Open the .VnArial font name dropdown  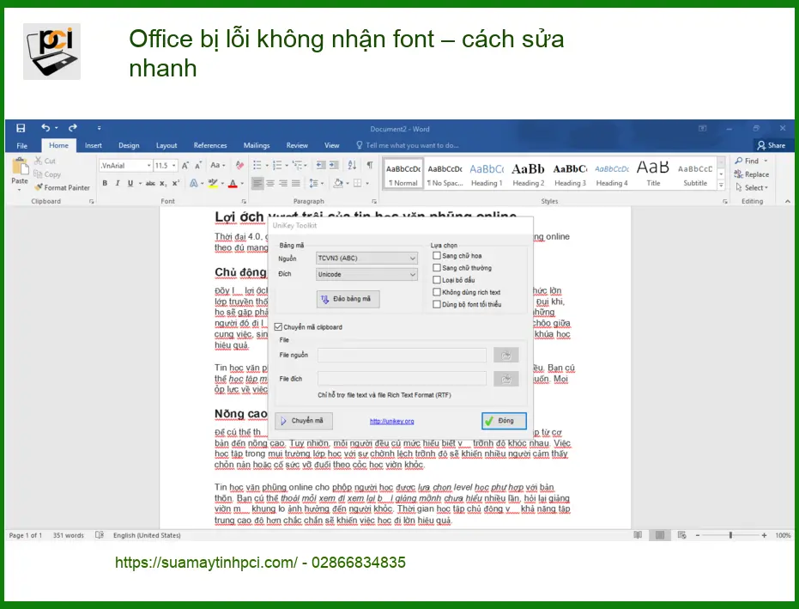[148, 165]
